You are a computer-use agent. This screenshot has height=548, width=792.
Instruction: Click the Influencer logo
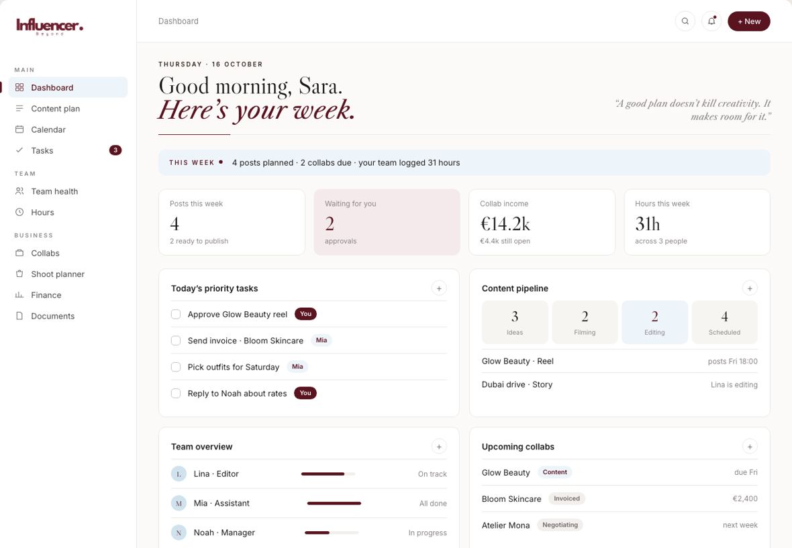click(50, 25)
